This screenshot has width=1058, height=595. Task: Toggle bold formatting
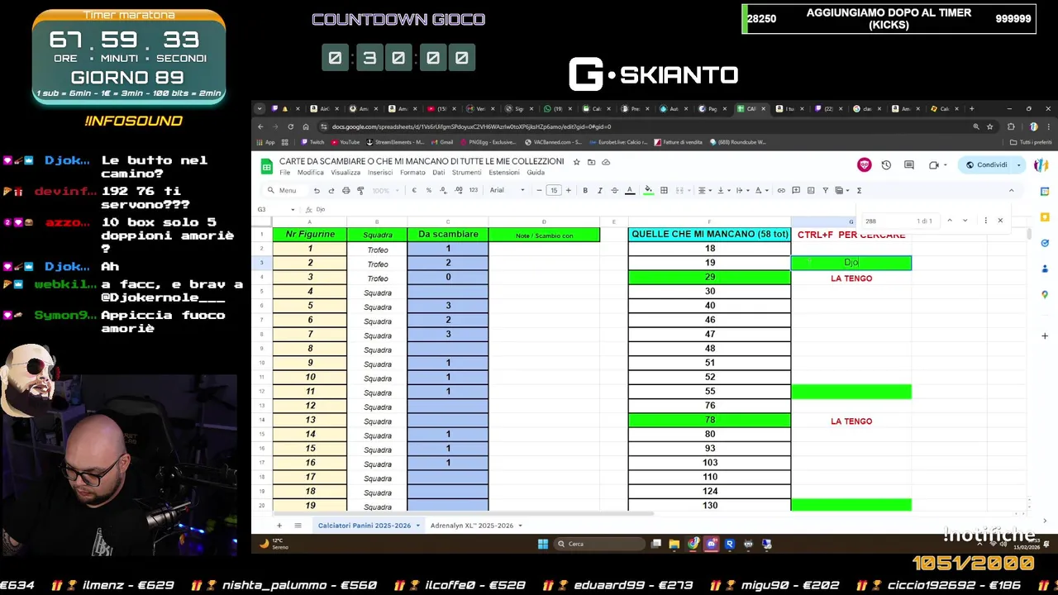coord(585,190)
